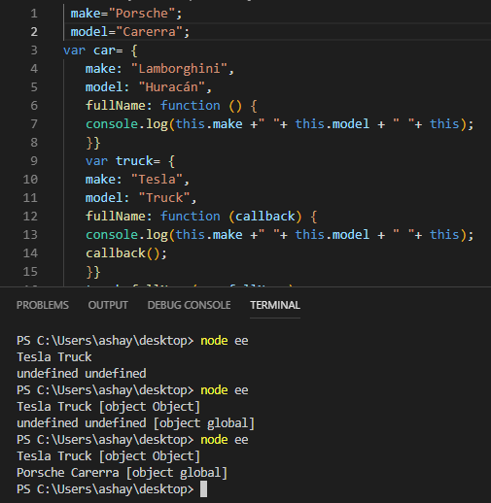
Task: Click first 'node ee' command in terminal
Action: tap(225, 341)
